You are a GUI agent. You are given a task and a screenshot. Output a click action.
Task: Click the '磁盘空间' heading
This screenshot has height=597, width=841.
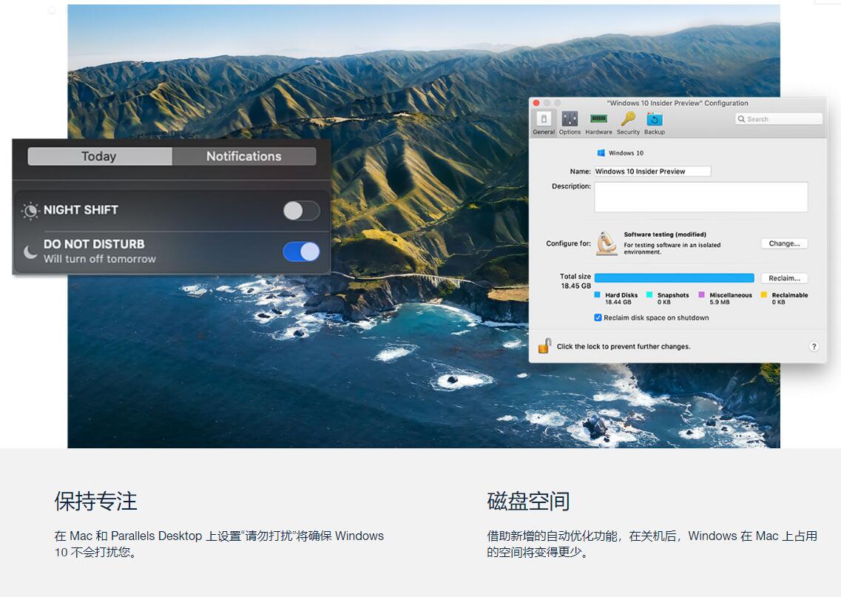click(x=528, y=501)
